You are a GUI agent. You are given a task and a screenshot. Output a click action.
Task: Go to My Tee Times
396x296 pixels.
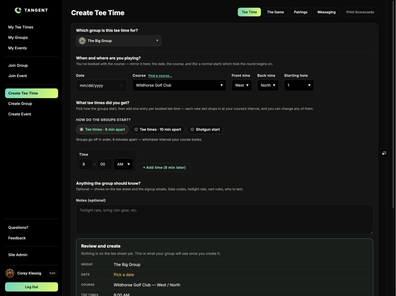pos(31,27)
